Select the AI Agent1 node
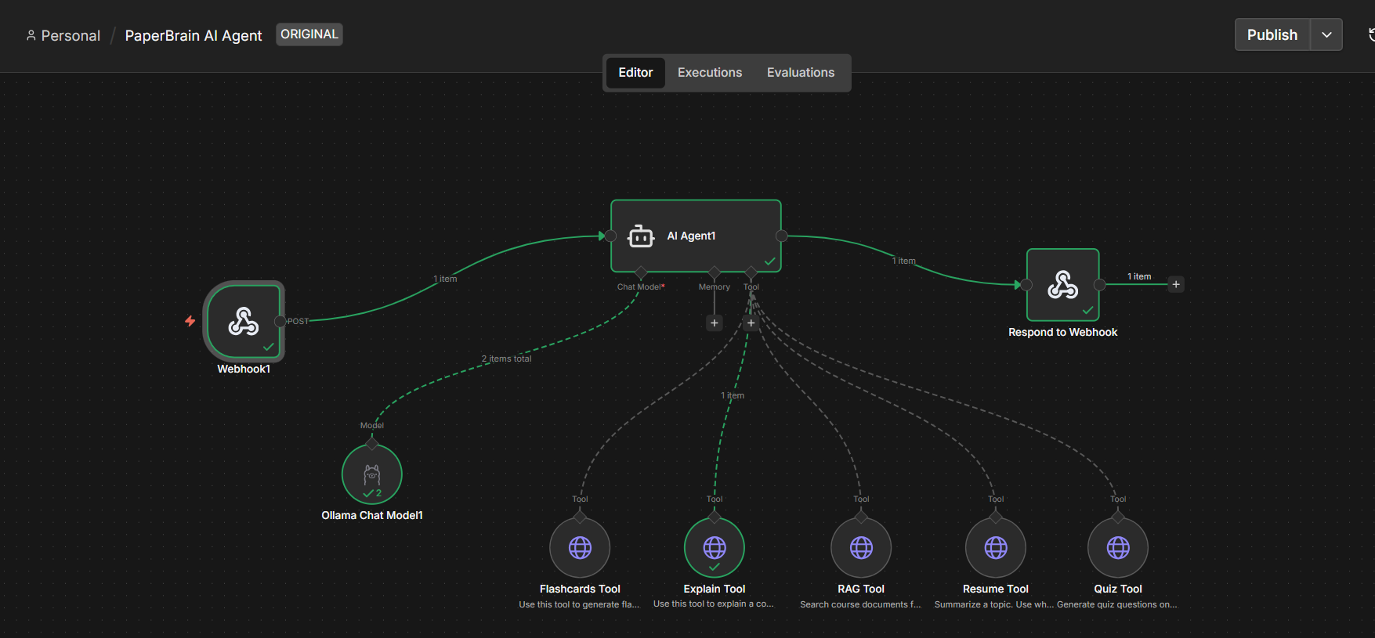This screenshot has height=638, width=1375. (696, 236)
